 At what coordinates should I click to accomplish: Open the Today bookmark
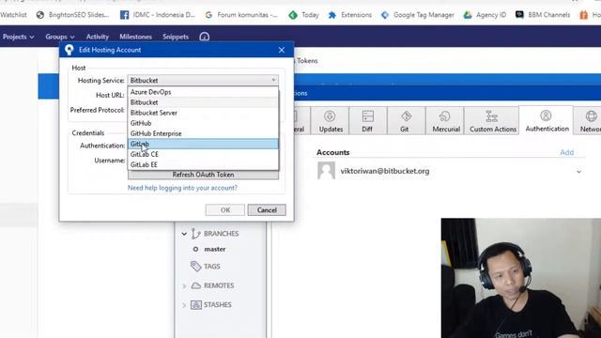pos(304,15)
